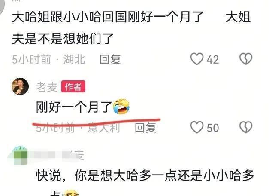Viewport: 269px width, 196px height.
Task: Like 老麦's reply with 50 likes
Action: (197, 127)
